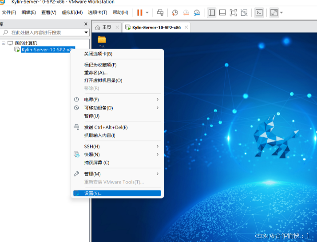Toggle the thumbnail bar view icon
Image resolution: width=317 pixels, height=242 pixels.
(x=222, y=12)
